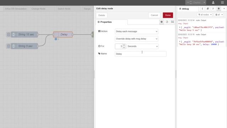This screenshot has height=128, width=227.
Task: Trigger the String 5 sec inject button
Action: coord(9,46)
